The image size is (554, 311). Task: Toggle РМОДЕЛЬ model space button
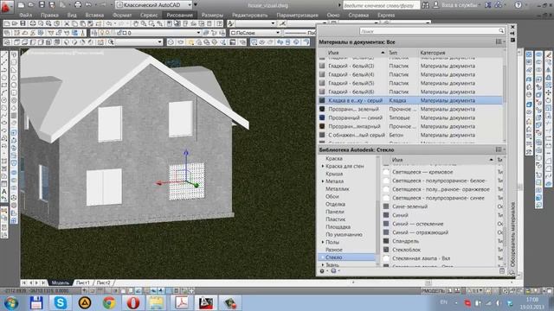click(433, 291)
